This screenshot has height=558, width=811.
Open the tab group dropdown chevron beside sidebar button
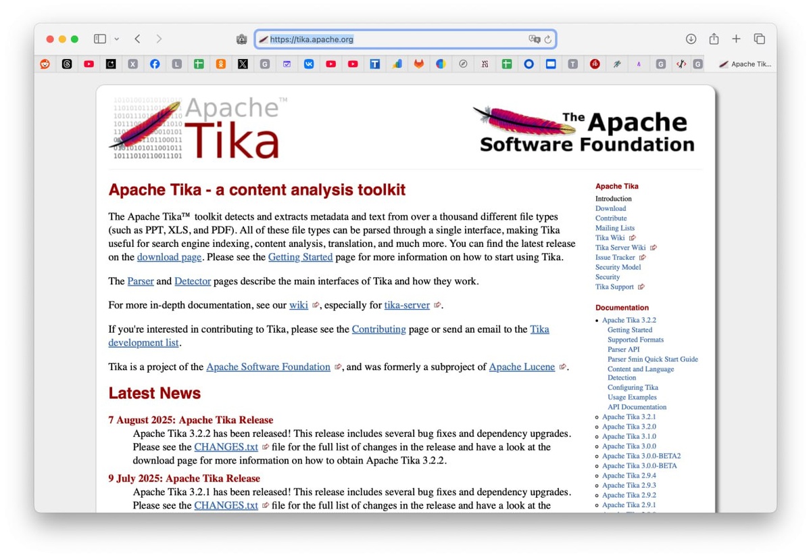[x=116, y=39]
